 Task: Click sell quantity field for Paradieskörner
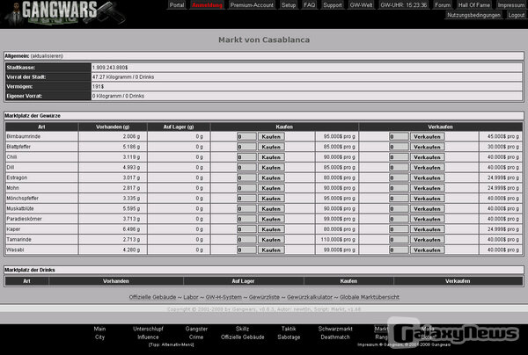click(399, 219)
